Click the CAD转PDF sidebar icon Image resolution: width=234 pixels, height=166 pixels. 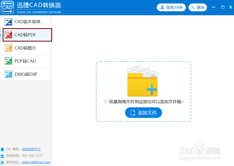tap(8, 35)
